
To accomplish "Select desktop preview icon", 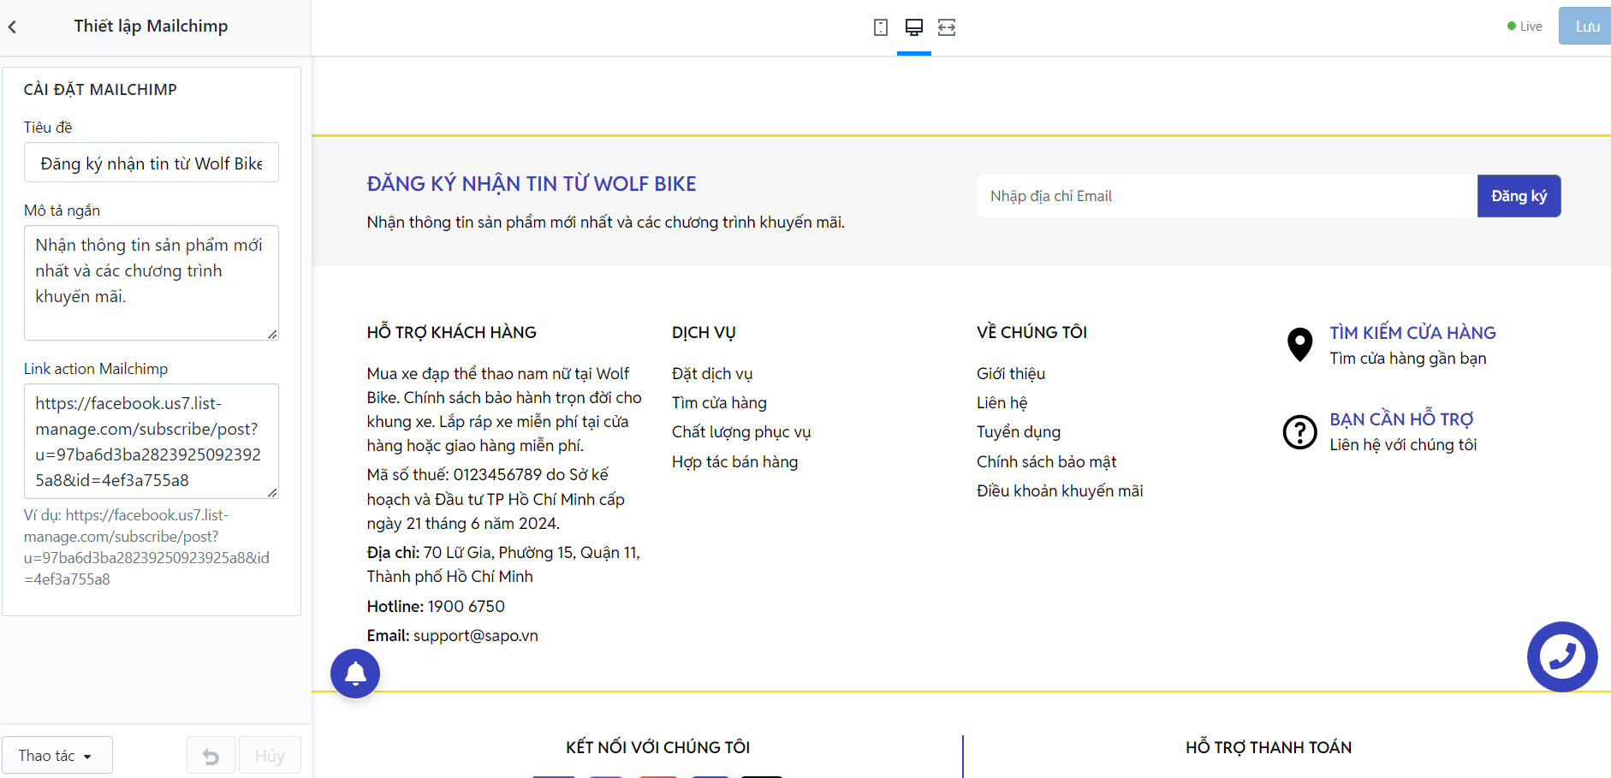I will pyautogui.click(x=914, y=27).
